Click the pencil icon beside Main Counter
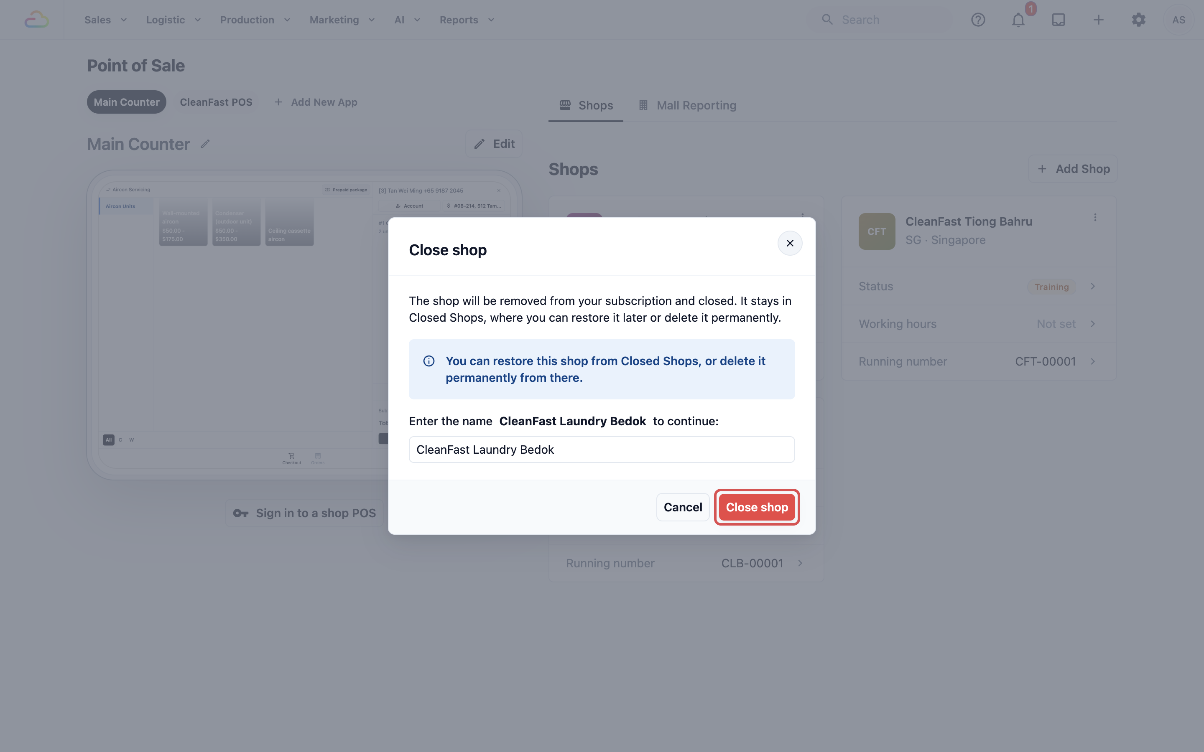 pyautogui.click(x=206, y=144)
